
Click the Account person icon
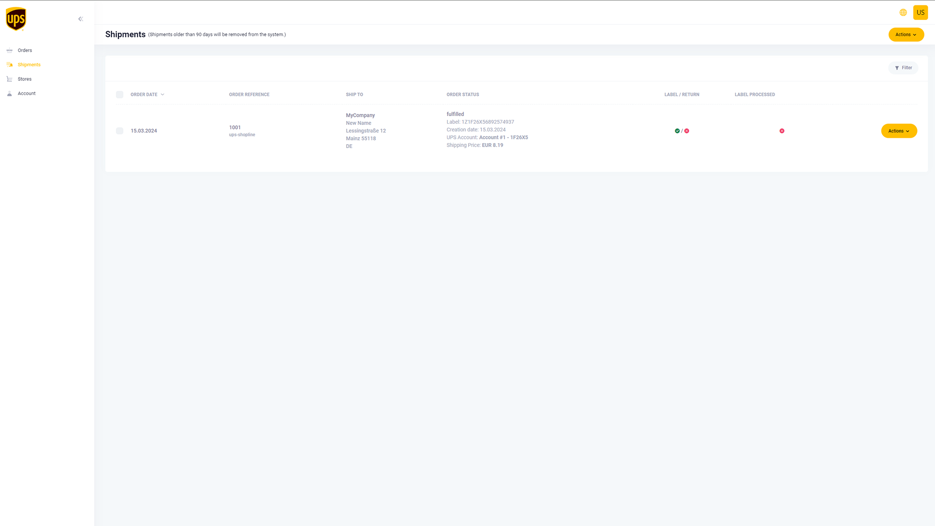pyautogui.click(x=9, y=94)
